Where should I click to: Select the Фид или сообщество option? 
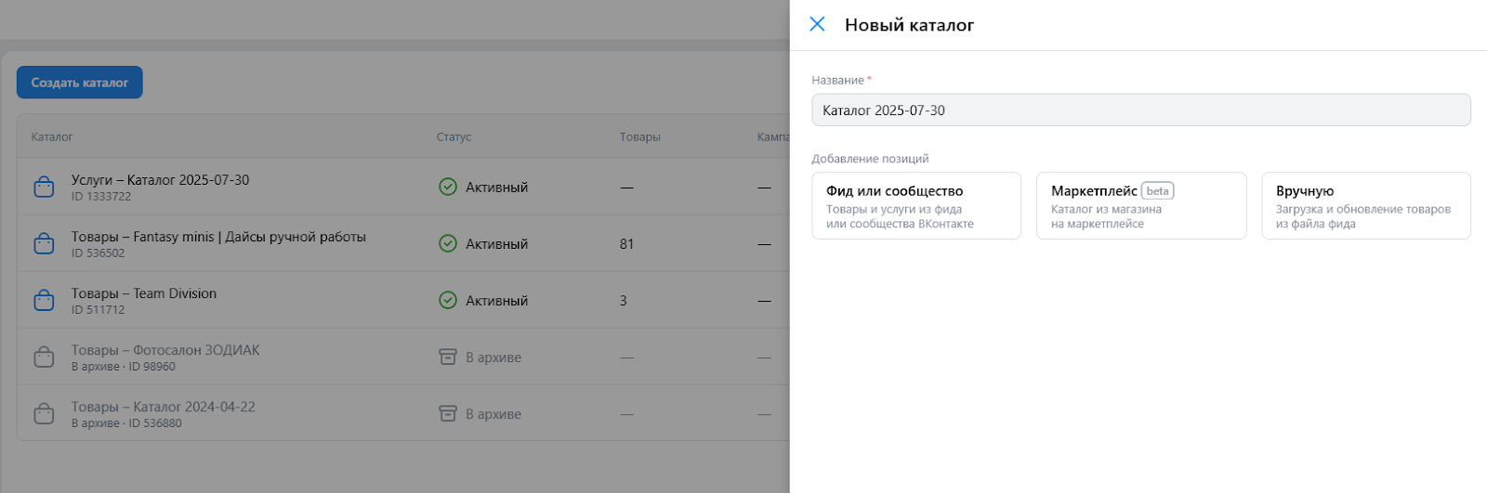[x=916, y=206]
